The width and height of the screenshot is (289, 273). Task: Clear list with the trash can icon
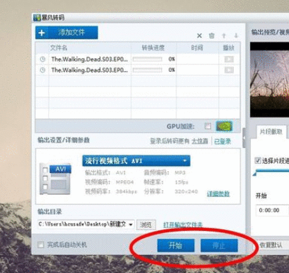[212, 36]
